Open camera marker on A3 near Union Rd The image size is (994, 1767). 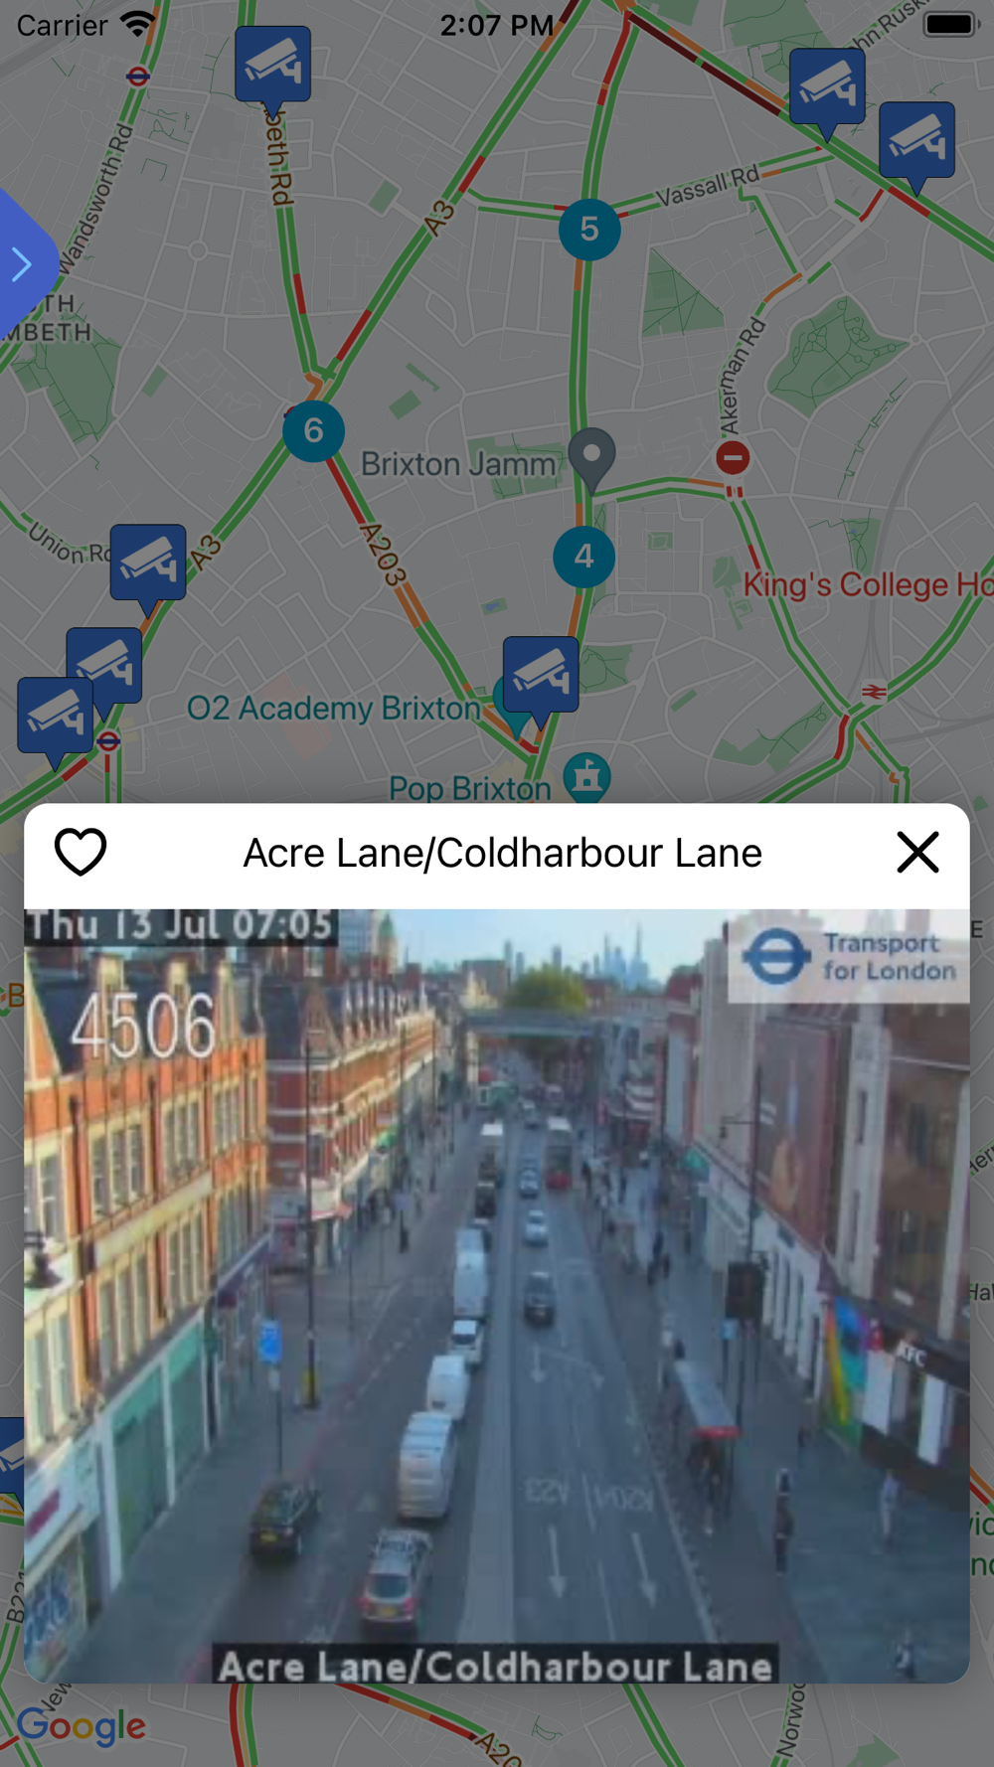[148, 568]
